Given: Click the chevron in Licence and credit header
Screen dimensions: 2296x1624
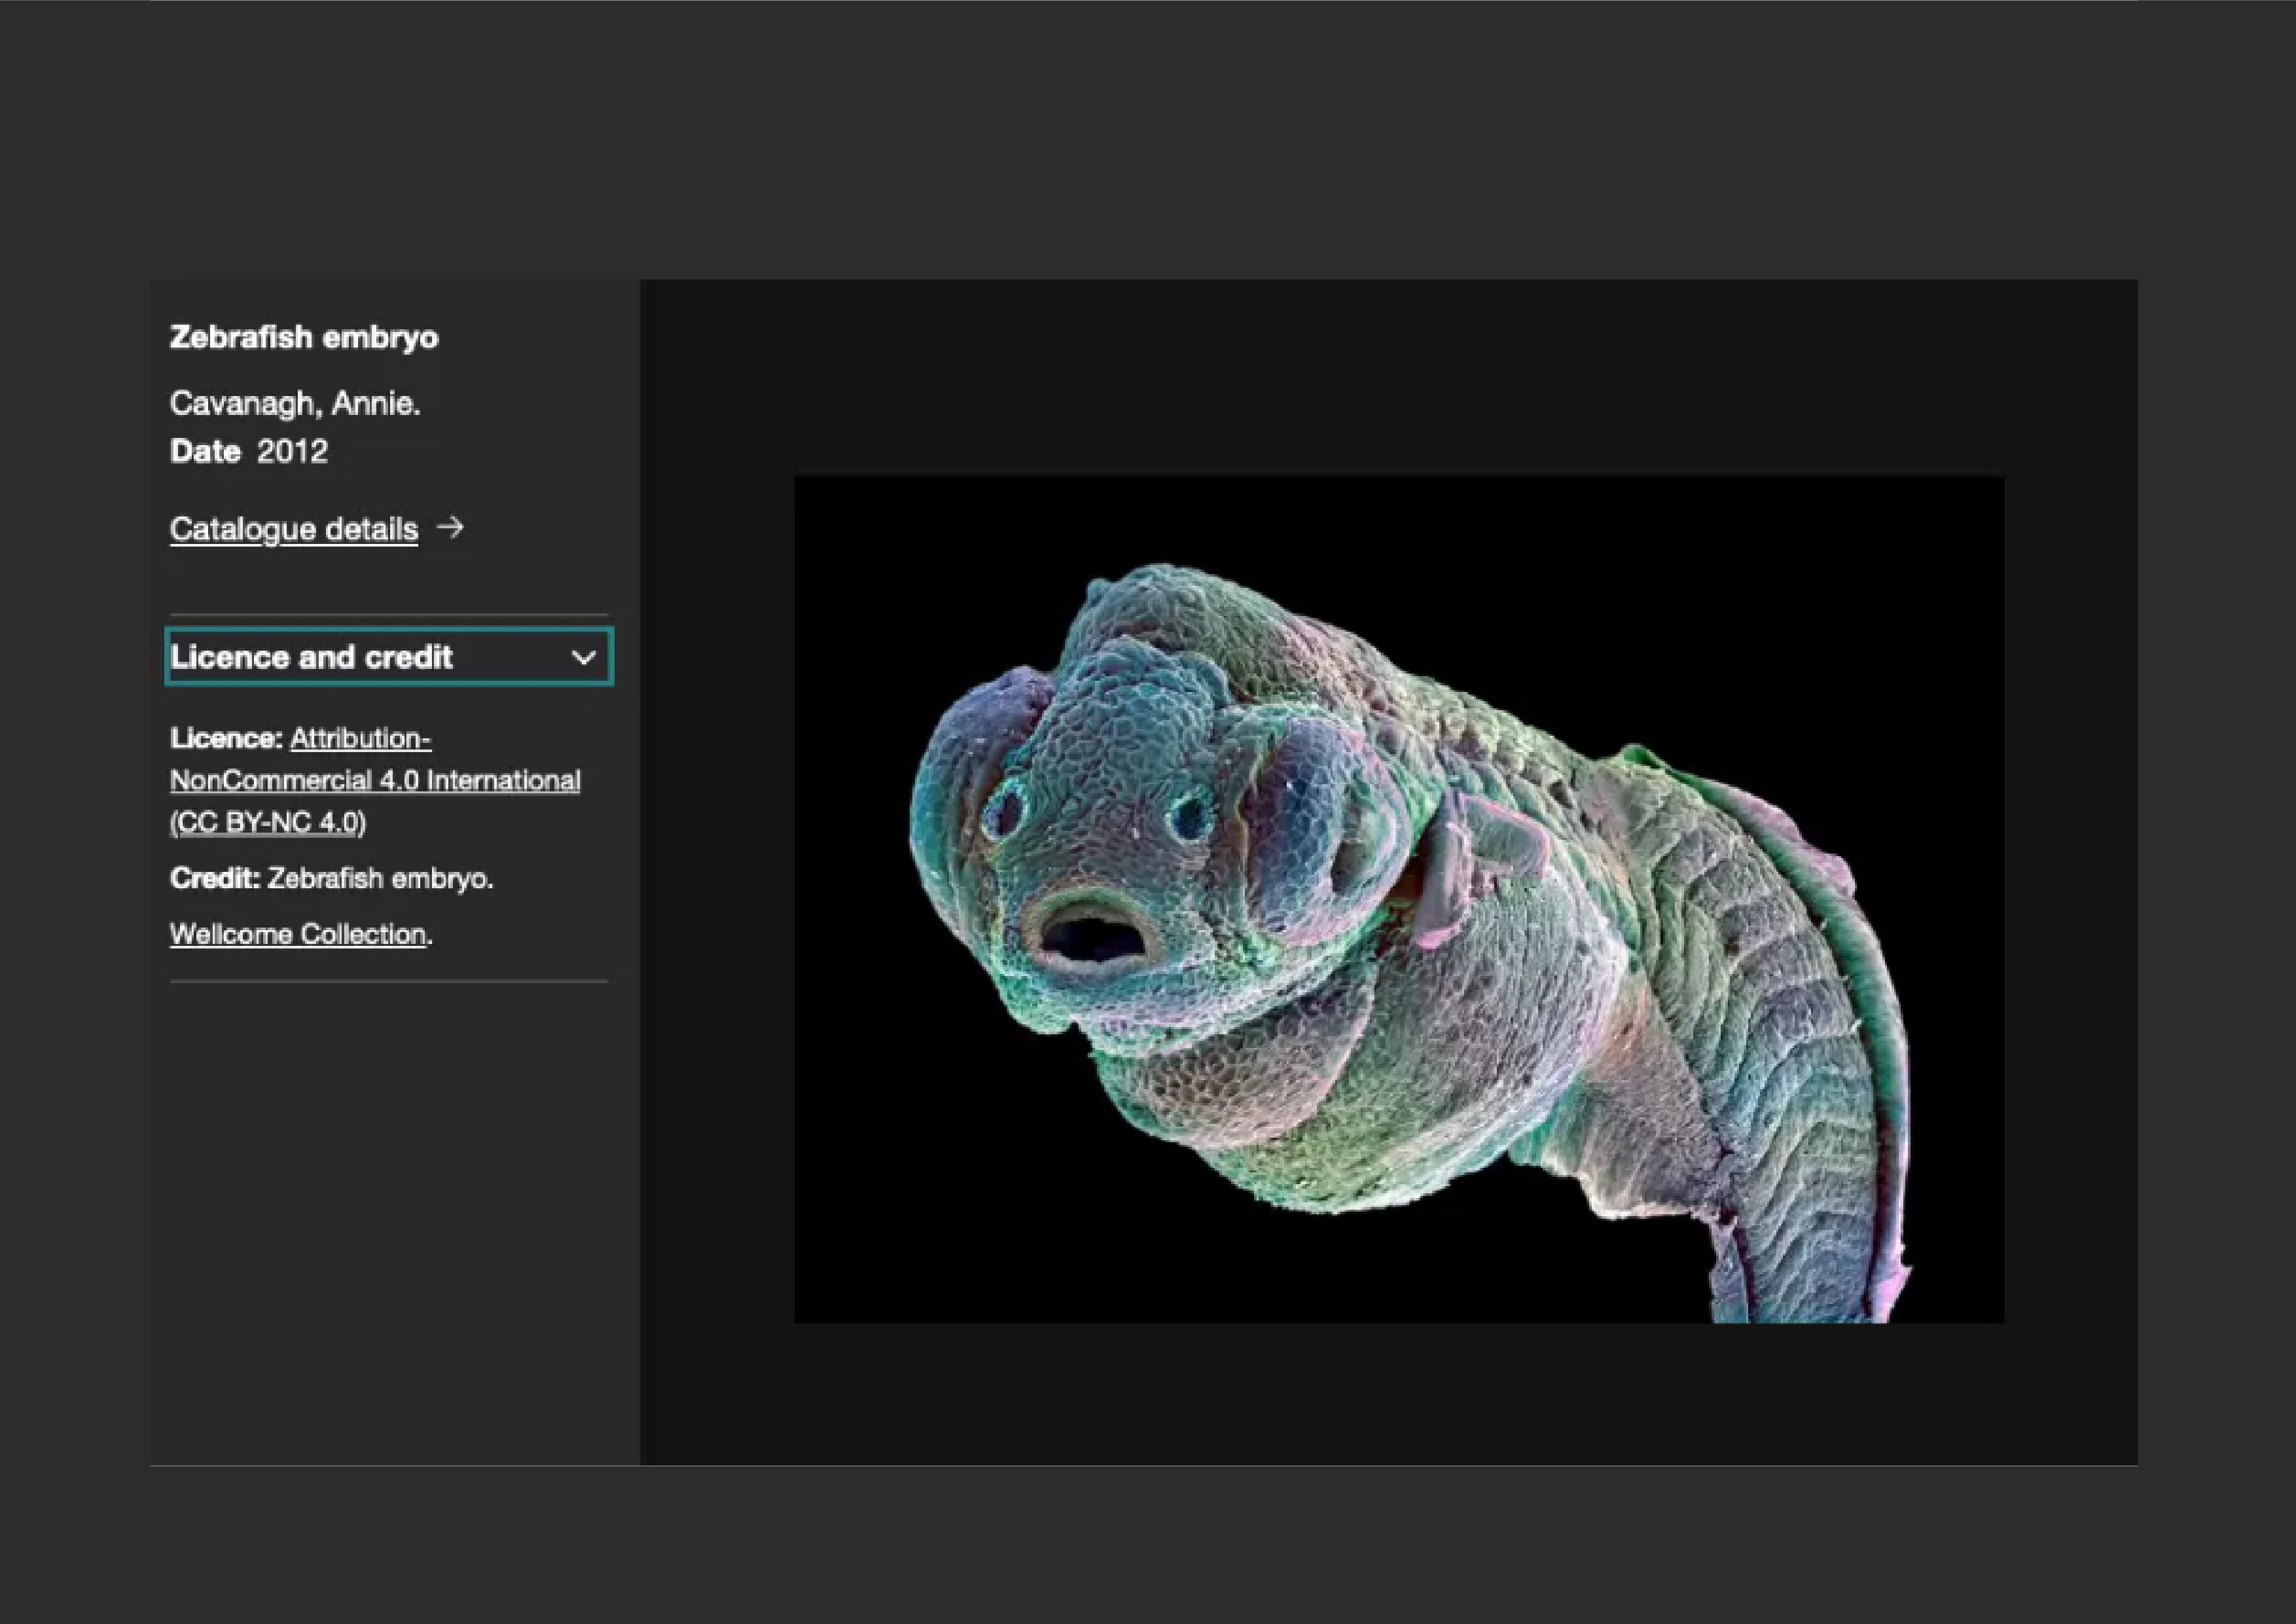Looking at the screenshot, I should 583,658.
